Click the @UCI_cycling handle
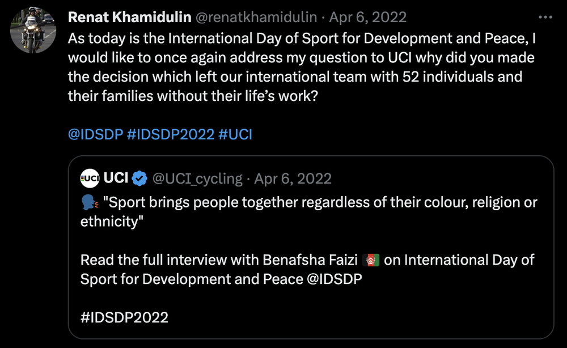The image size is (567, 348). pos(197,179)
